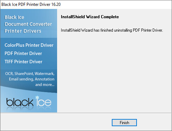Click the word 'ice' in the logo
The width and height of the screenshot is (172, 131).
[x=44, y=101]
